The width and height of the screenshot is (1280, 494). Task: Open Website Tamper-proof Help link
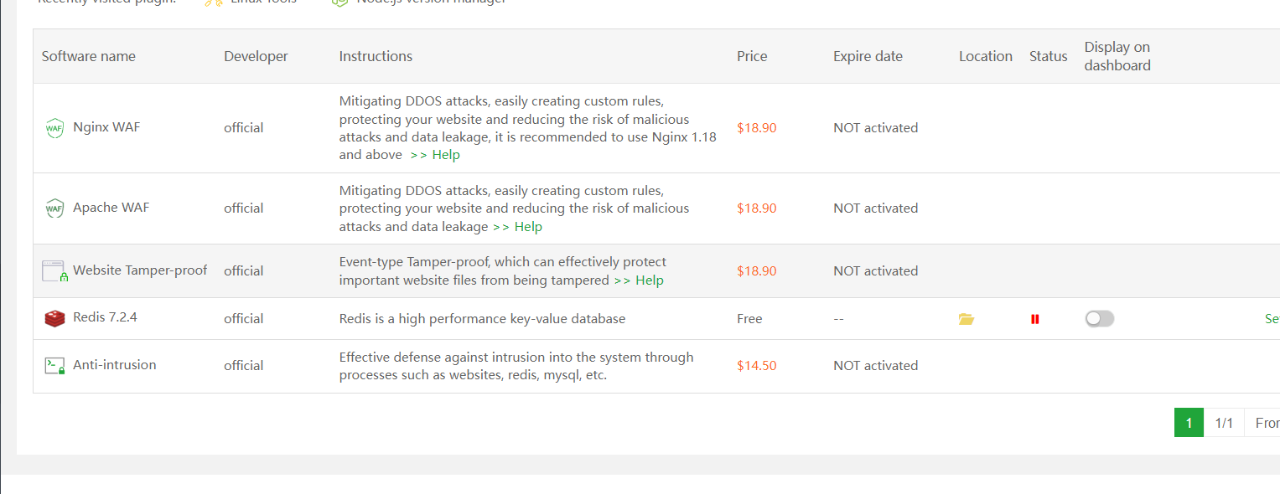point(639,280)
